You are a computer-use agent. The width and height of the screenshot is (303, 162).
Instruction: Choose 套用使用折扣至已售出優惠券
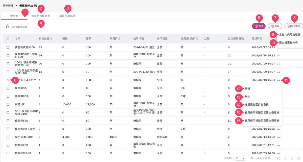(x=262, y=121)
